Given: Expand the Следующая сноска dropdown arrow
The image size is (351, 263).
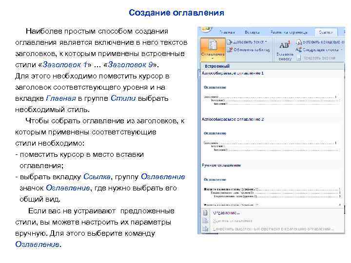Looking at the screenshot, I should click(x=341, y=50).
